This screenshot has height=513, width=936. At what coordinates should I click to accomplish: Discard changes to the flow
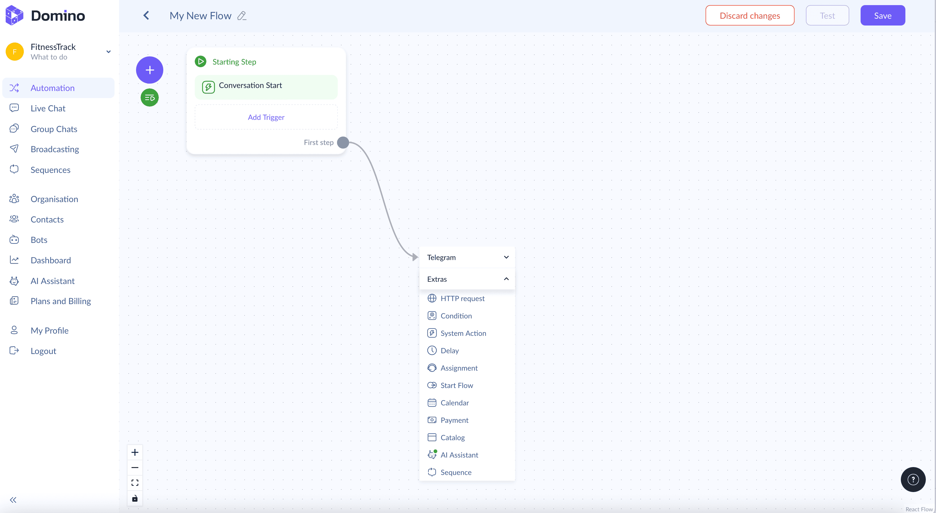(x=749, y=16)
